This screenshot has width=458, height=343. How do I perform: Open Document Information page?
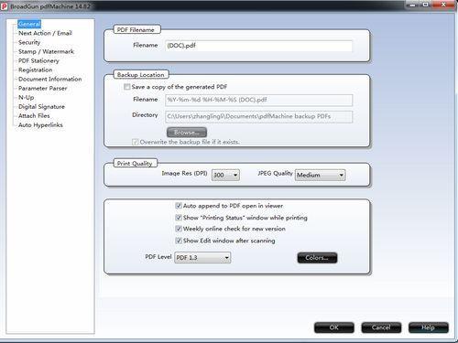(x=50, y=79)
